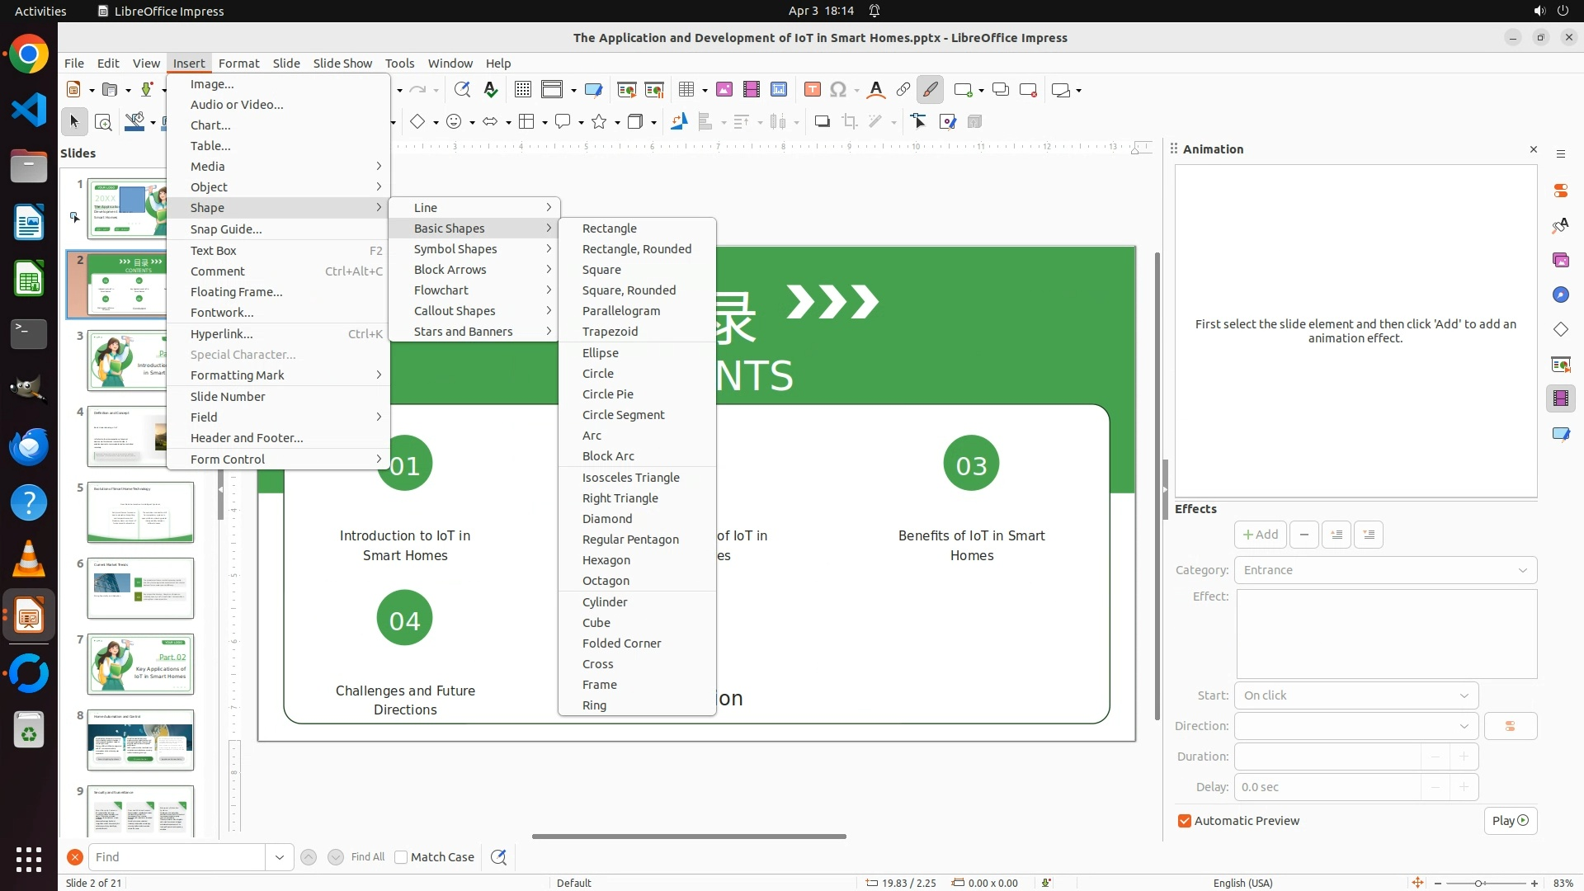
Task: Click the Insert Text Box toolbar icon
Action: click(812, 90)
